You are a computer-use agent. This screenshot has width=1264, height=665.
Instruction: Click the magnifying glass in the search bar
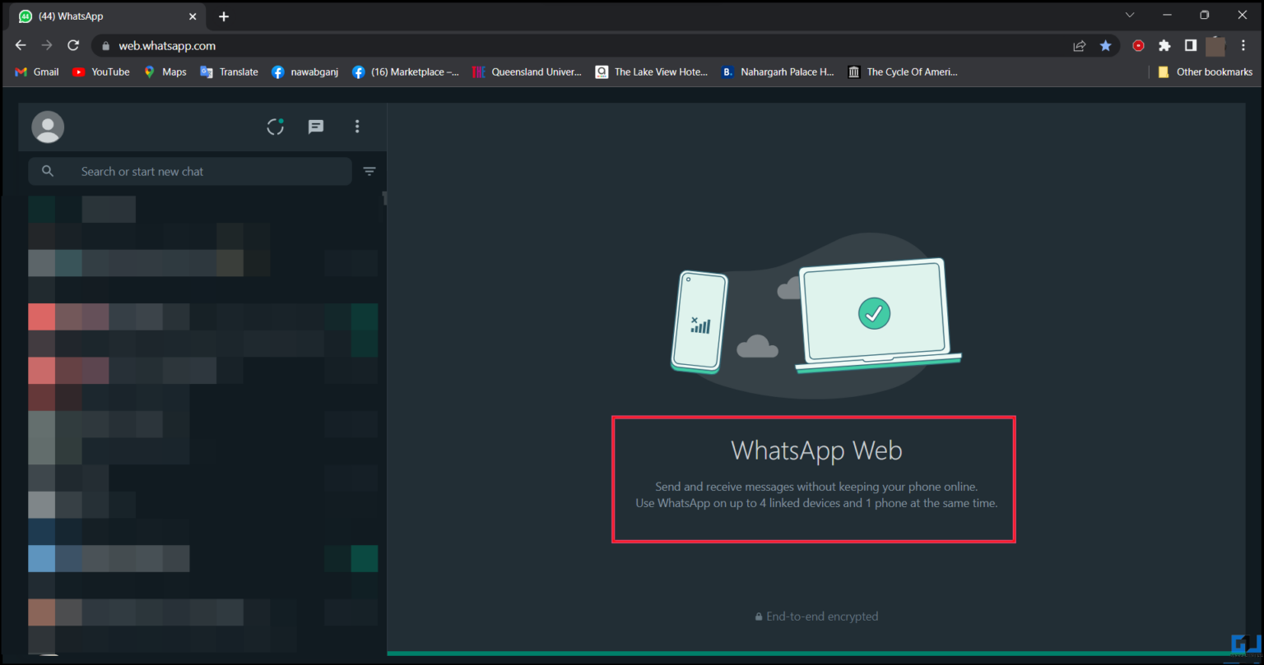tap(48, 171)
